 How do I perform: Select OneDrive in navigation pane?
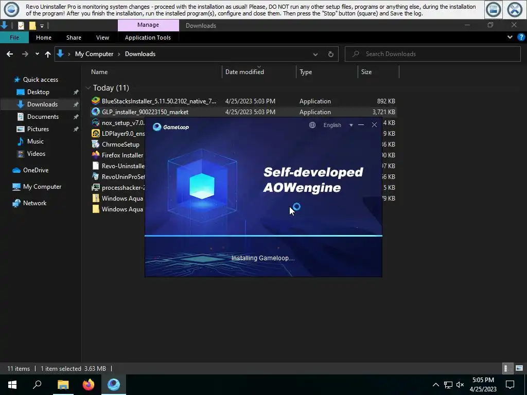click(36, 170)
